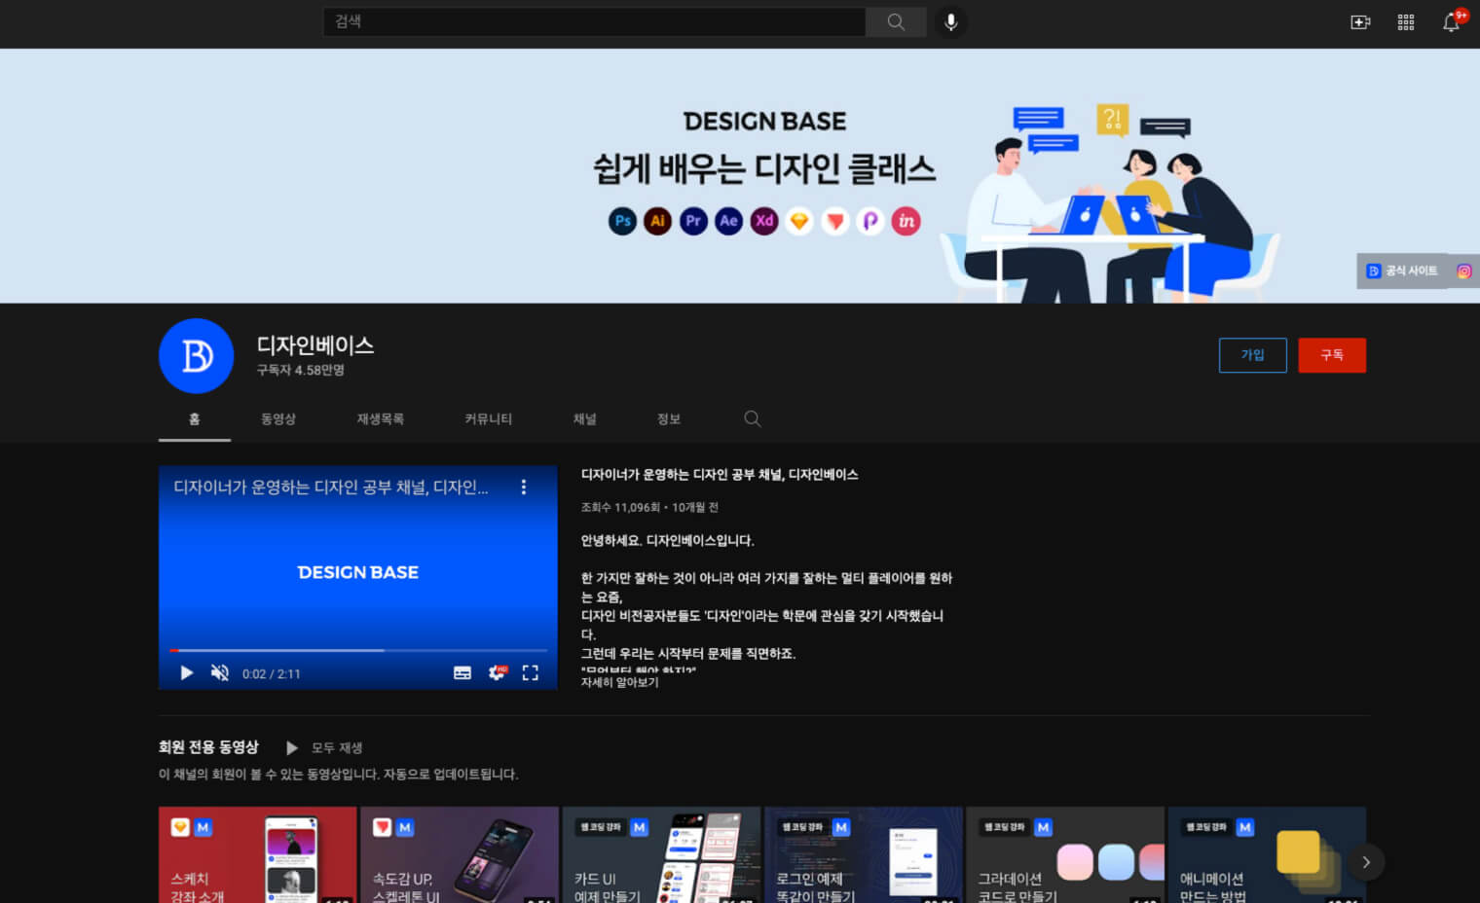The height and width of the screenshot is (903, 1480).
Task: Show next videos with the right arrow
Action: [x=1365, y=862]
